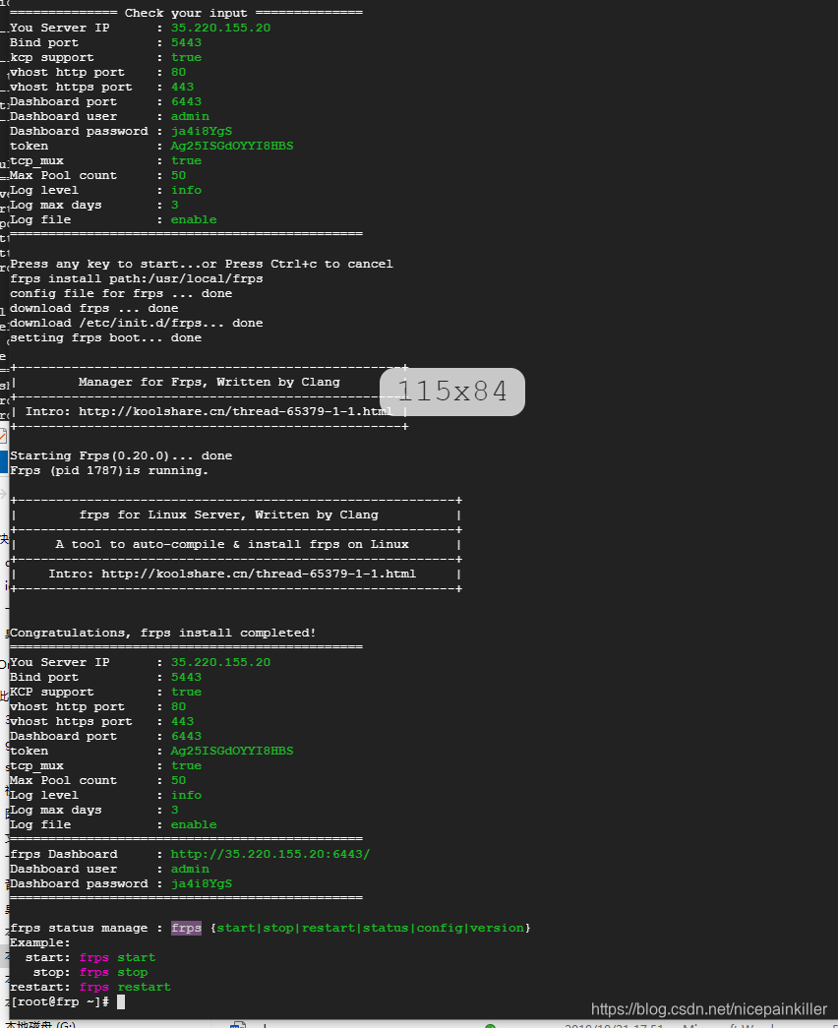The width and height of the screenshot is (838, 1028).
Task: Click 'Press any key to start' line
Action: pos(202,264)
